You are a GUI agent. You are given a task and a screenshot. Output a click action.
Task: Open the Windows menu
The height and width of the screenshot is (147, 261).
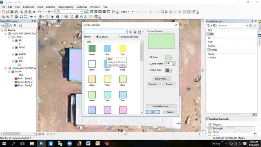95,7
